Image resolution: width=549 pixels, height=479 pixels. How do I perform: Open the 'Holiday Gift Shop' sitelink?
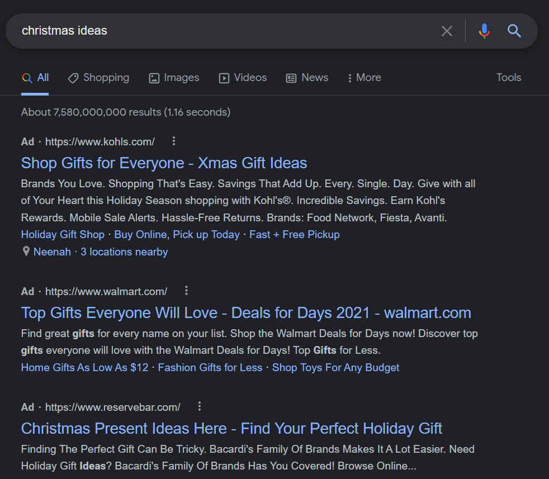63,234
